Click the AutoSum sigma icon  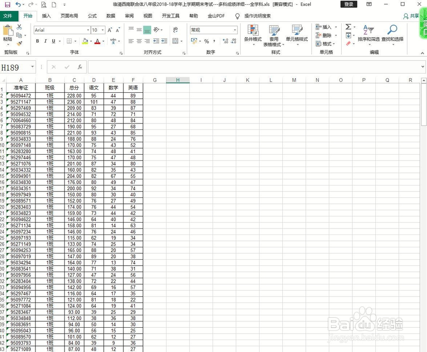tap(348, 27)
